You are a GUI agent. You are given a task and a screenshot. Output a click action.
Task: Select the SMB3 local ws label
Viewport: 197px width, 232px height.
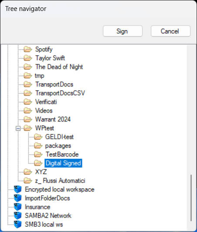coord(44,225)
